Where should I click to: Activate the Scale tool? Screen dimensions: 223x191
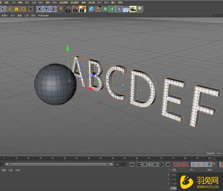point(17,9)
